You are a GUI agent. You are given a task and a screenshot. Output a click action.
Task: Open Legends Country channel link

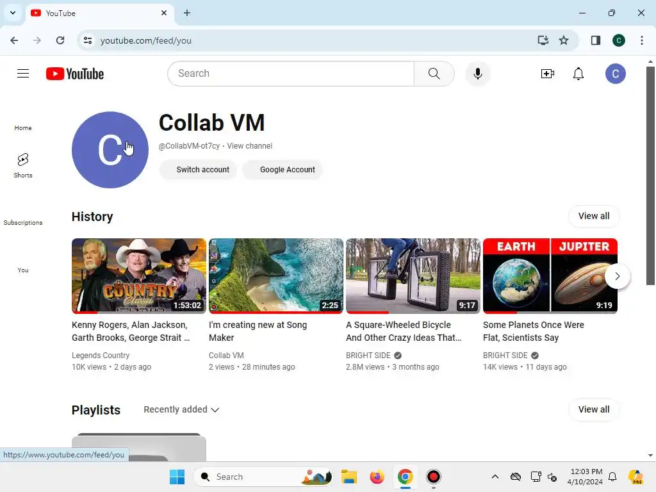point(101,355)
